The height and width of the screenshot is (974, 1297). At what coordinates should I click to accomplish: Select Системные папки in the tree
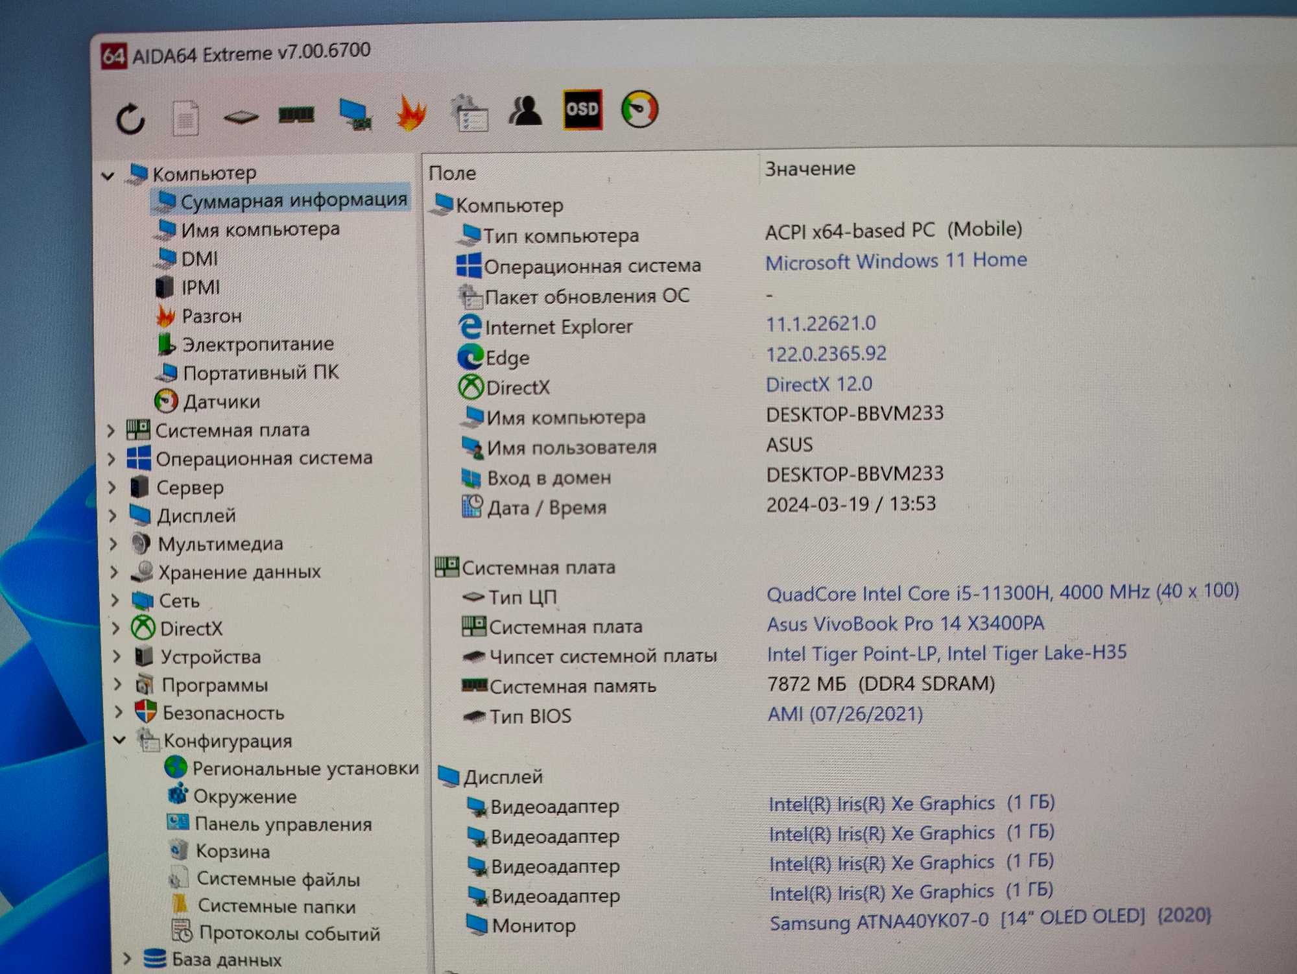276,906
